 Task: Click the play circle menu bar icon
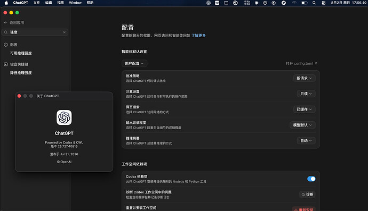(265, 3)
